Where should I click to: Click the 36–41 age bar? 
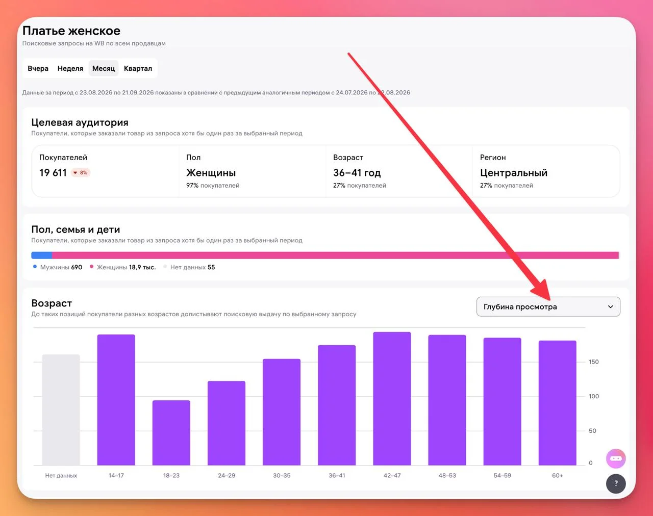337,405
